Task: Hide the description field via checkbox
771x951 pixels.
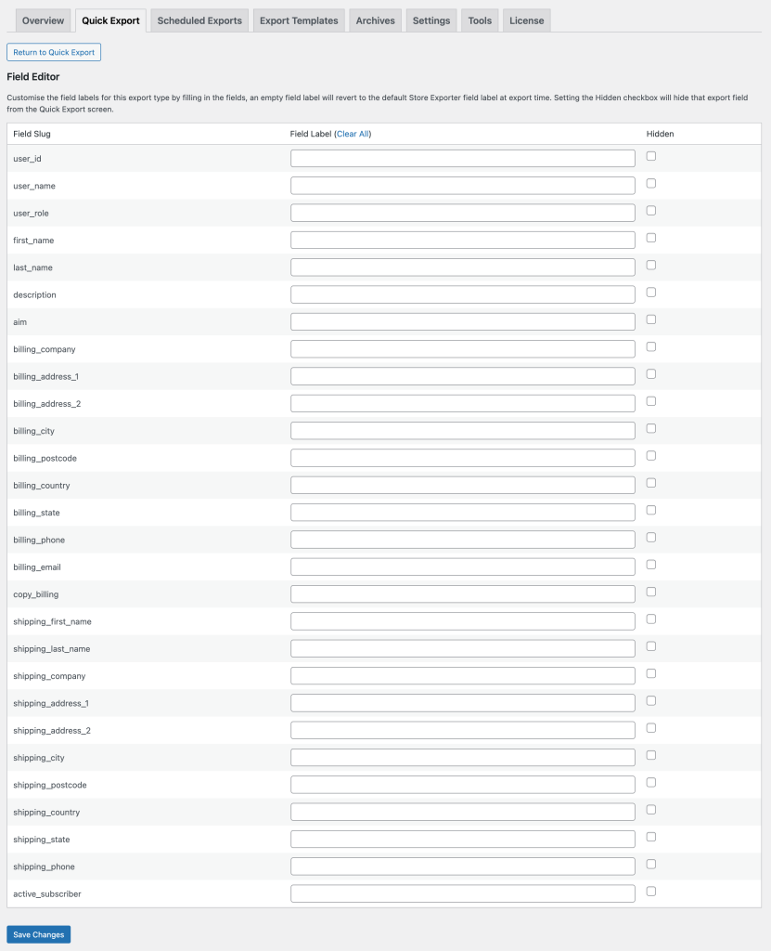Action: click(651, 293)
